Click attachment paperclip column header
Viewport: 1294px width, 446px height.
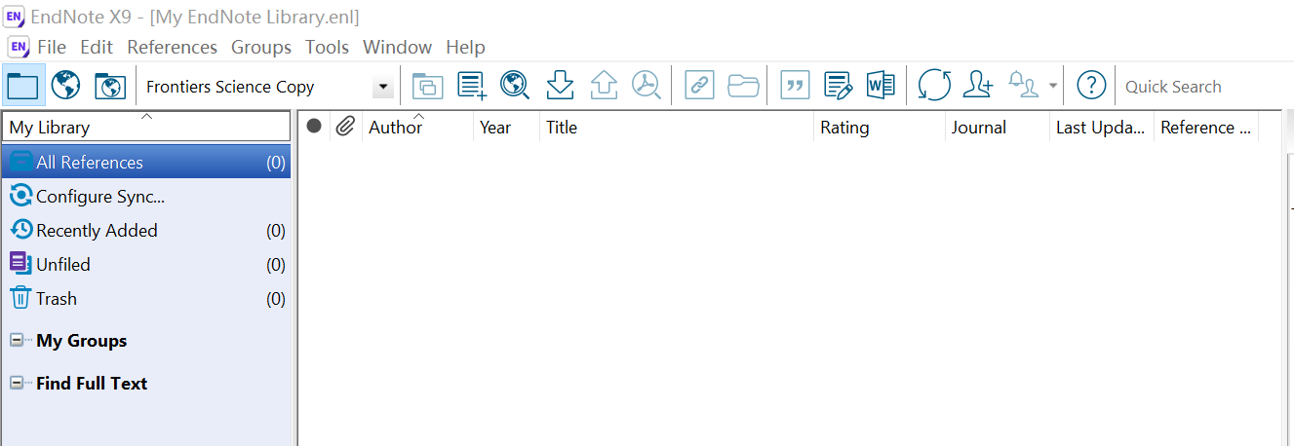pos(345,126)
